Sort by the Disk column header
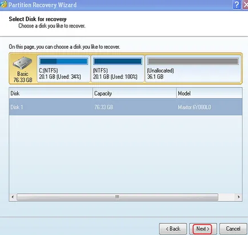 pos(51,93)
